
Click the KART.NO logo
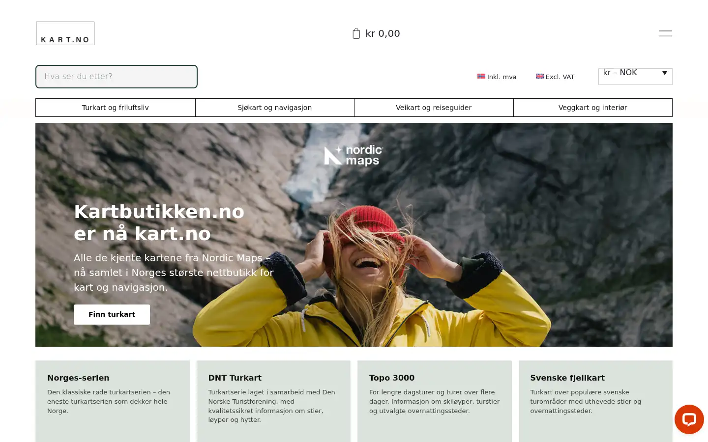pos(65,33)
